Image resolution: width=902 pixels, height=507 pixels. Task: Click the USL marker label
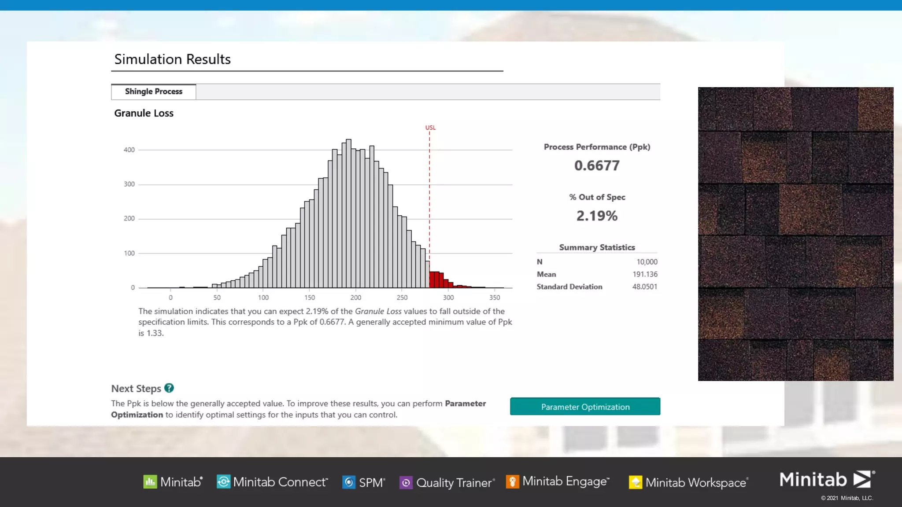pyautogui.click(x=430, y=128)
